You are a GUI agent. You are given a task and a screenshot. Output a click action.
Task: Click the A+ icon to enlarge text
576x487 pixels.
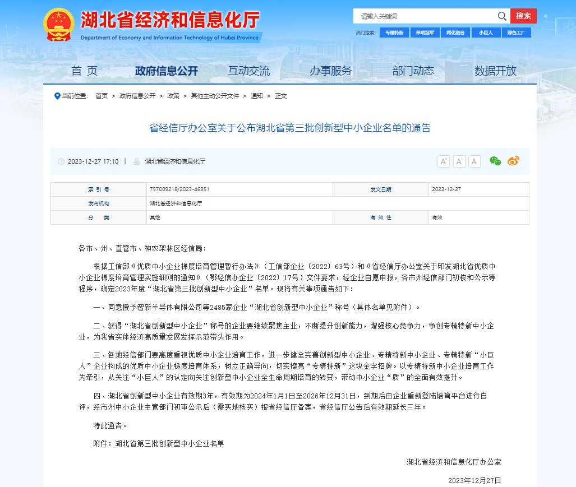(443, 161)
